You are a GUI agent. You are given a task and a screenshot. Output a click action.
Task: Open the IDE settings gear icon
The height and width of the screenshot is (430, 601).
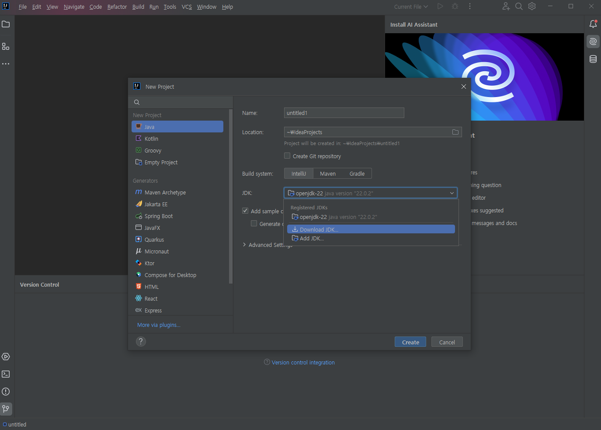532,7
